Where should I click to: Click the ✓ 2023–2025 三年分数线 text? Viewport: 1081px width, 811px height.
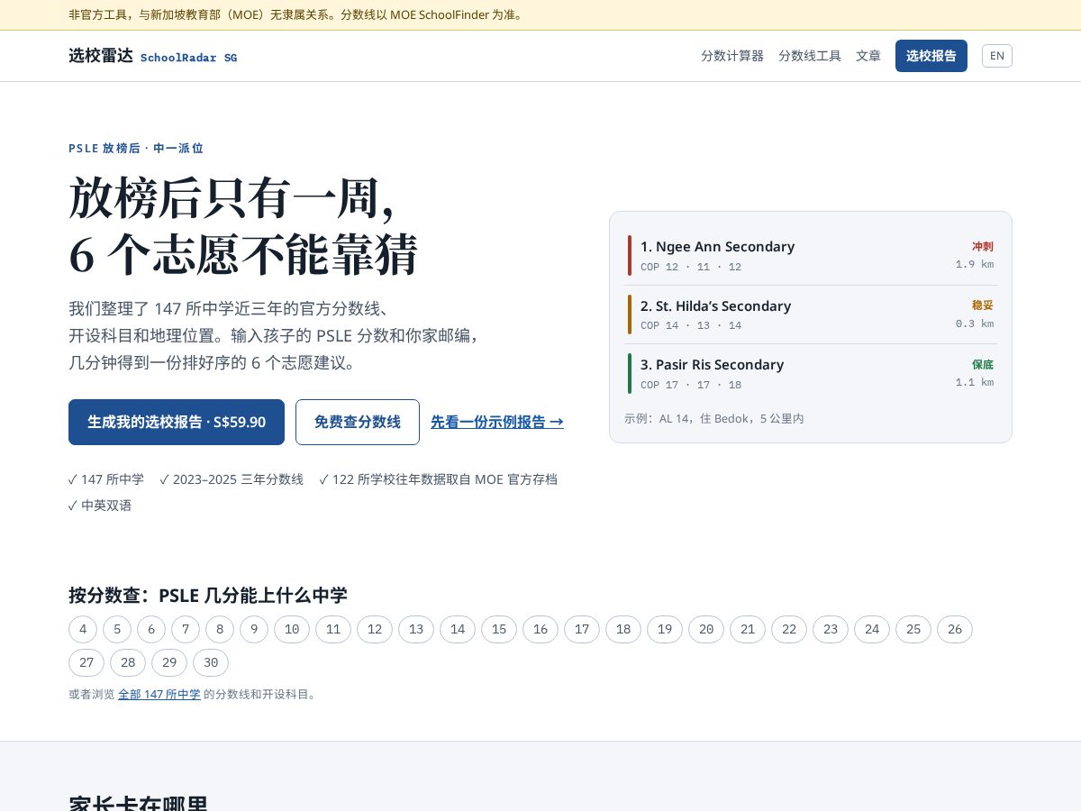pos(232,479)
